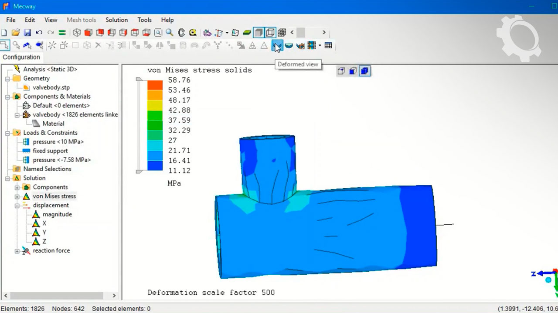Select valvebody.stp geometry file
The image size is (558, 313).
coord(51,87)
